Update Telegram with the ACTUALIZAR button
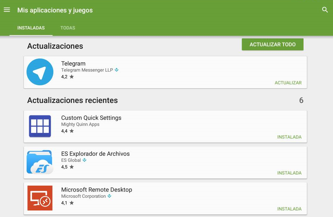 coord(288,83)
